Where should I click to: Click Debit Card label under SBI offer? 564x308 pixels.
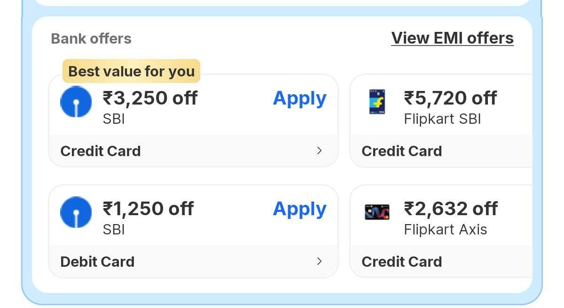point(97,262)
